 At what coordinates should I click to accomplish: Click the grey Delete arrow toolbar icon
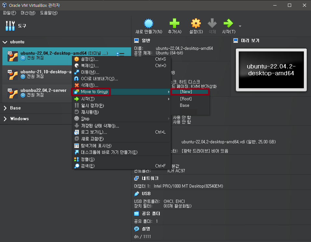click(212, 23)
